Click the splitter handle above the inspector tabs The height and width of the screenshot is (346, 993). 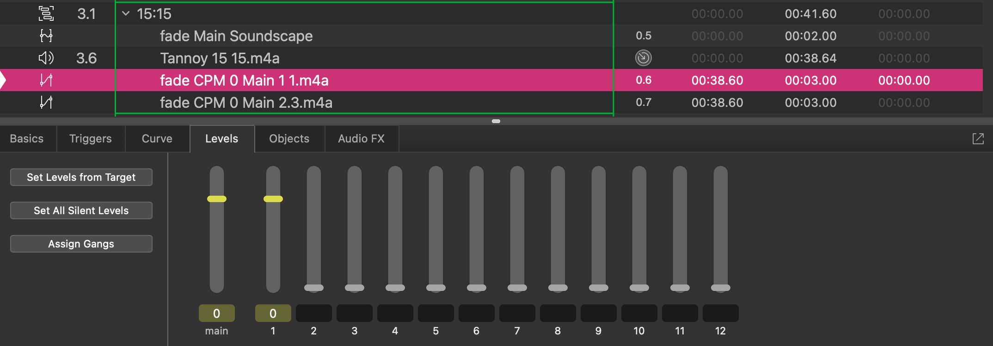(x=496, y=121)
